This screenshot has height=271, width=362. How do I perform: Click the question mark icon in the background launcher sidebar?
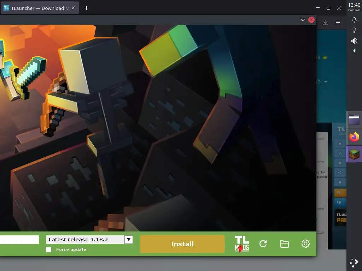[x=340, y=153]
